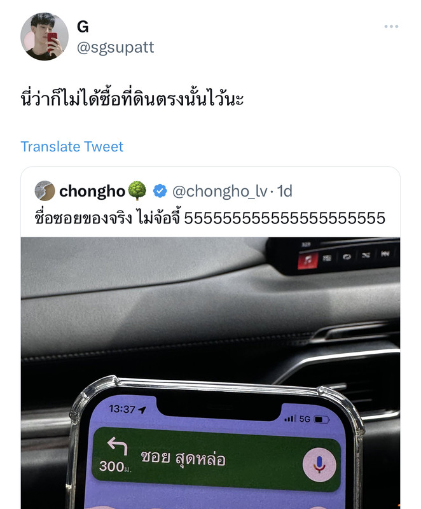Image resolution: width=421 pixels, height=509 pixels.
Task: Click the blue verified badge next to chongho
Action: click(160, 191)
